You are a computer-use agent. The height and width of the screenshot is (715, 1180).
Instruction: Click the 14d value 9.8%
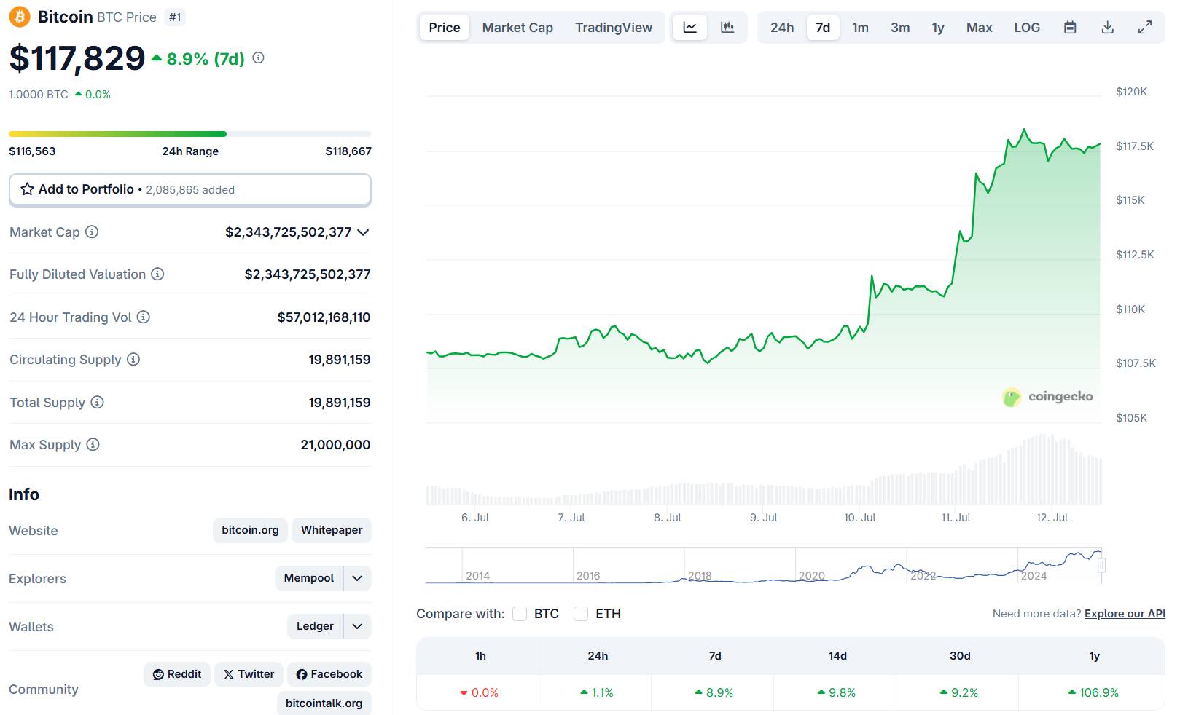[x=837, y=692]
